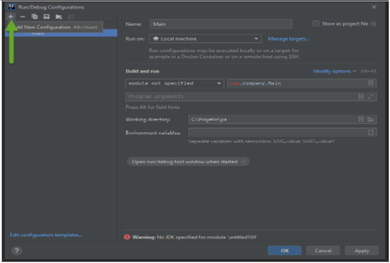Click the warning 'No JDK specified' message
Viewport: 390px width, 263px height.
(x=194, y=237)
